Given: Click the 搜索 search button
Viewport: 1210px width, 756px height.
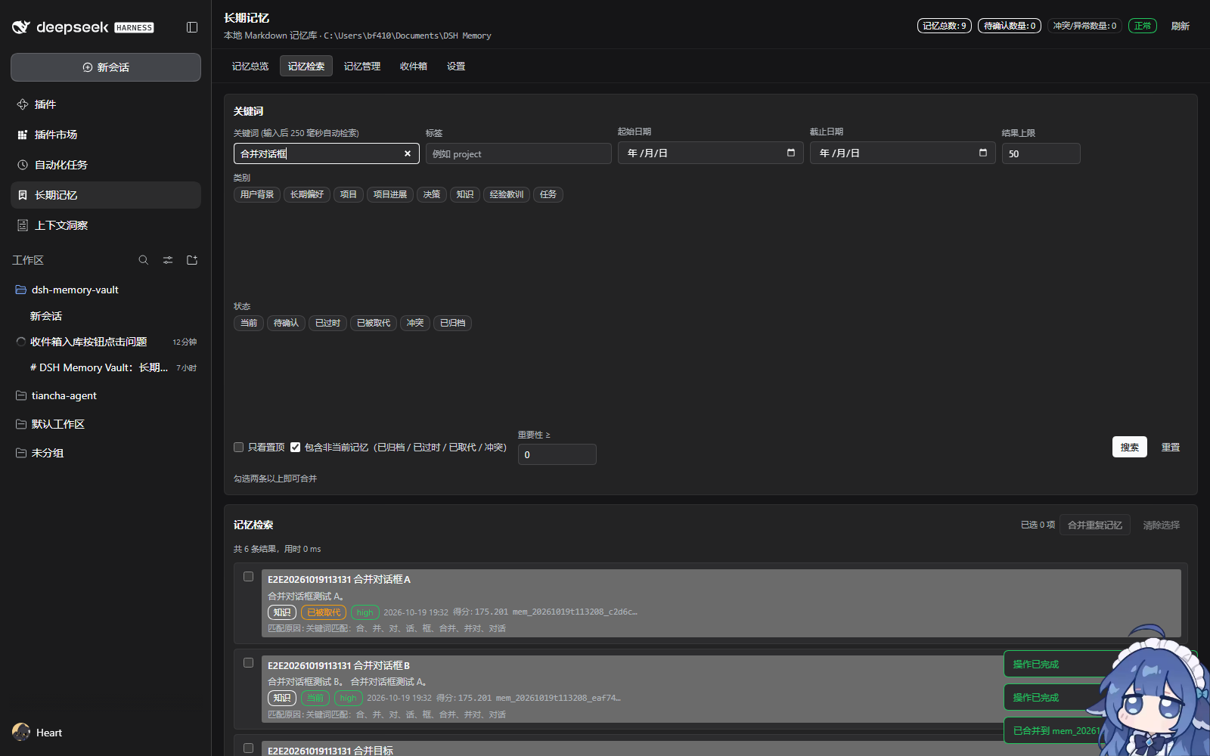Looking at the screenshot, I should [x=1130, y=447].
